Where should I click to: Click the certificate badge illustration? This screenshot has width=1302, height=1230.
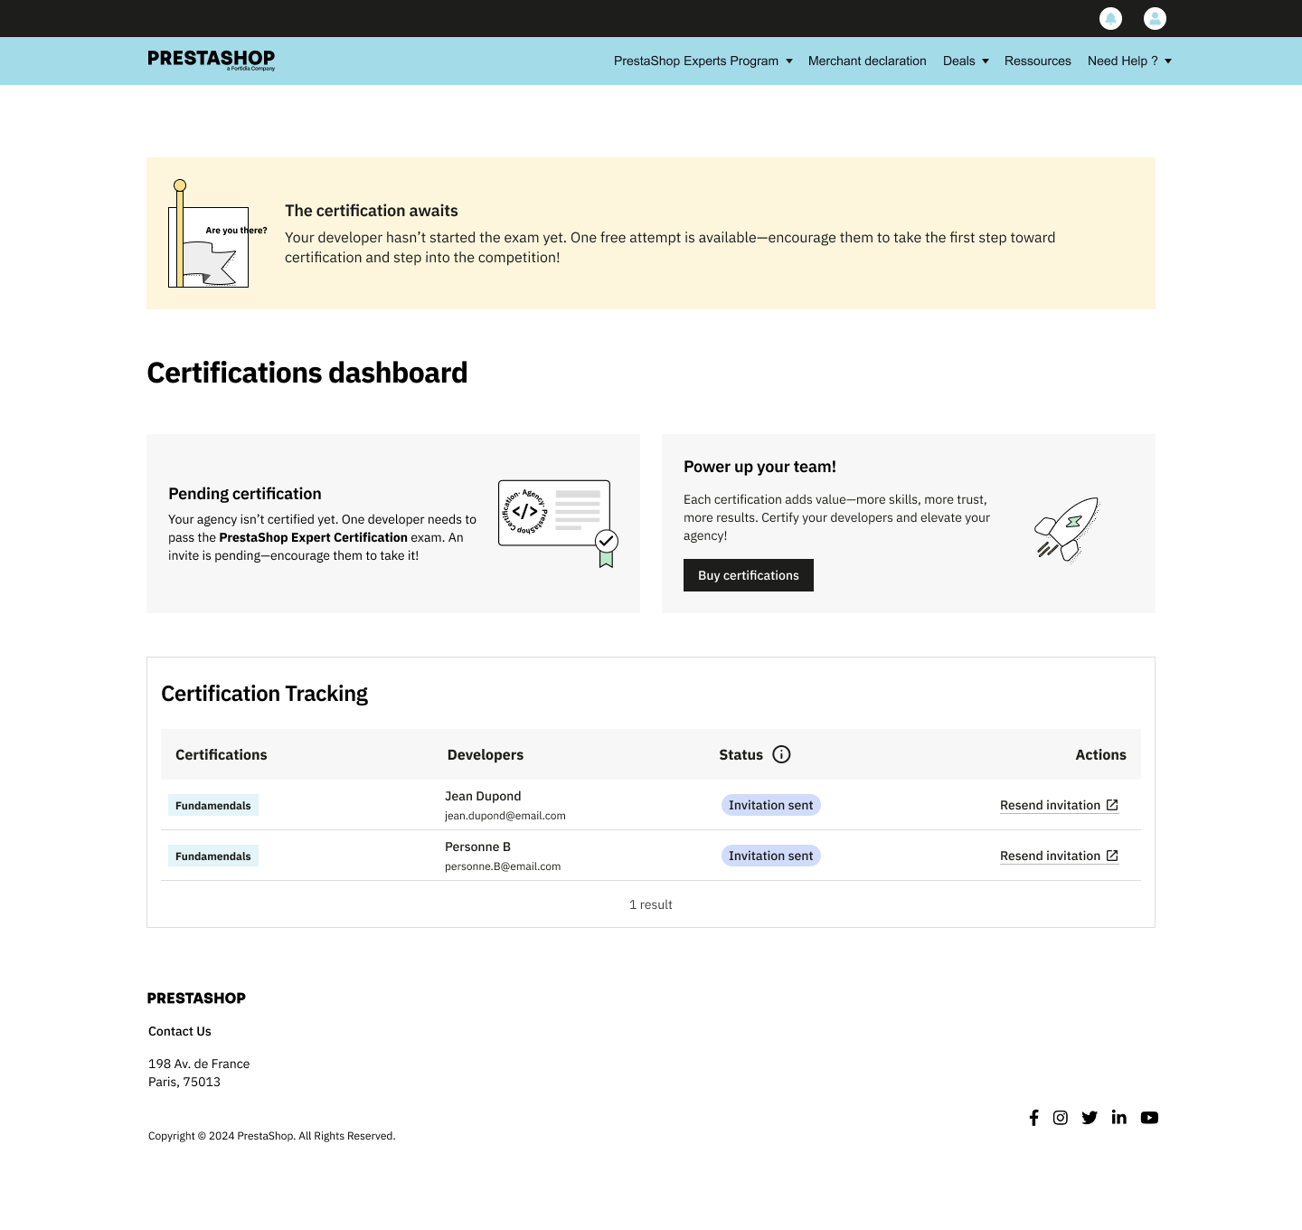point(558,524)
